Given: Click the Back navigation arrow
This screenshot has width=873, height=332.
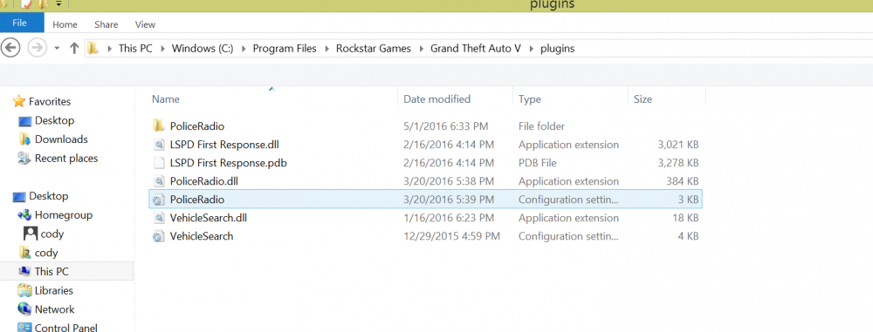Looking at the screenshot, I should (x=11, y=48).
